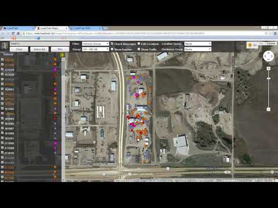Click the Select All button
Viewport: 278px width, 208px height.
(39, 49)
